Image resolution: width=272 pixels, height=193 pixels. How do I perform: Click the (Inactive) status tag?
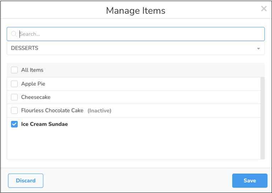click(99, 111)
